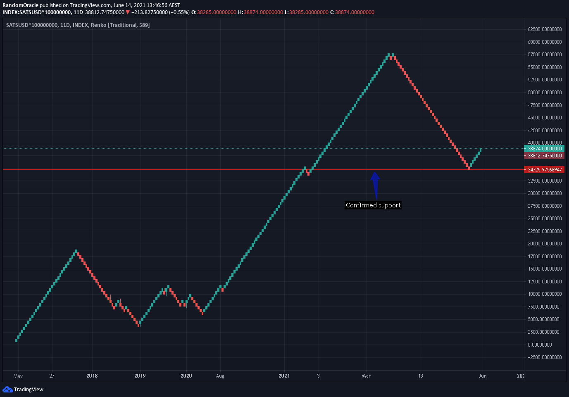
Task: Click the 25000.00000000 price axis label
Action: pos(545,219)
